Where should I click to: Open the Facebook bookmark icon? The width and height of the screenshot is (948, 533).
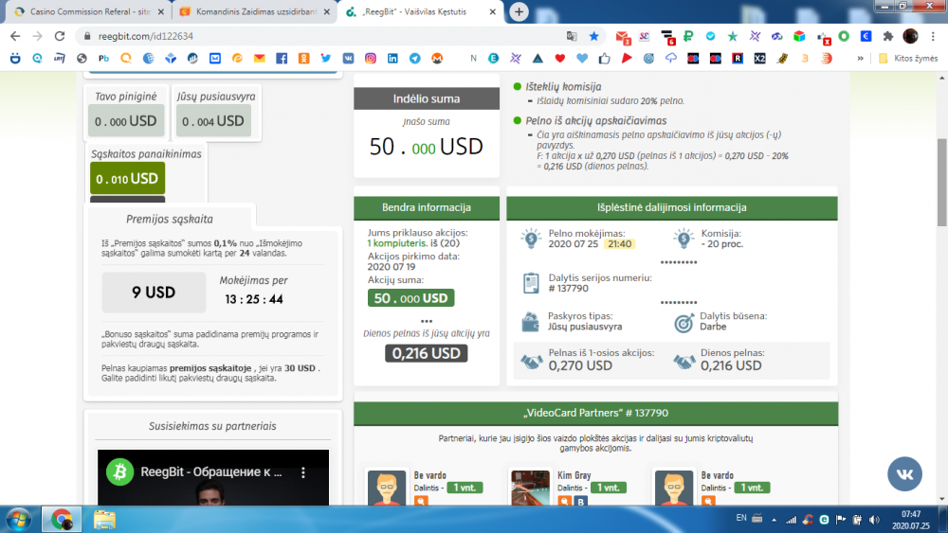[x=282, y=58]
